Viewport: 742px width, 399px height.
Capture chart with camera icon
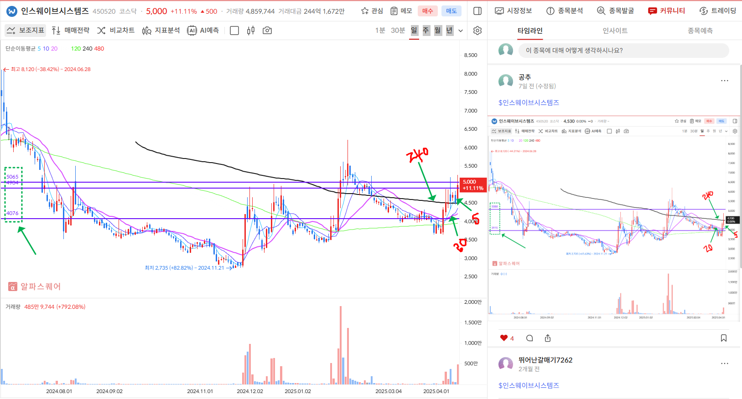267,31
